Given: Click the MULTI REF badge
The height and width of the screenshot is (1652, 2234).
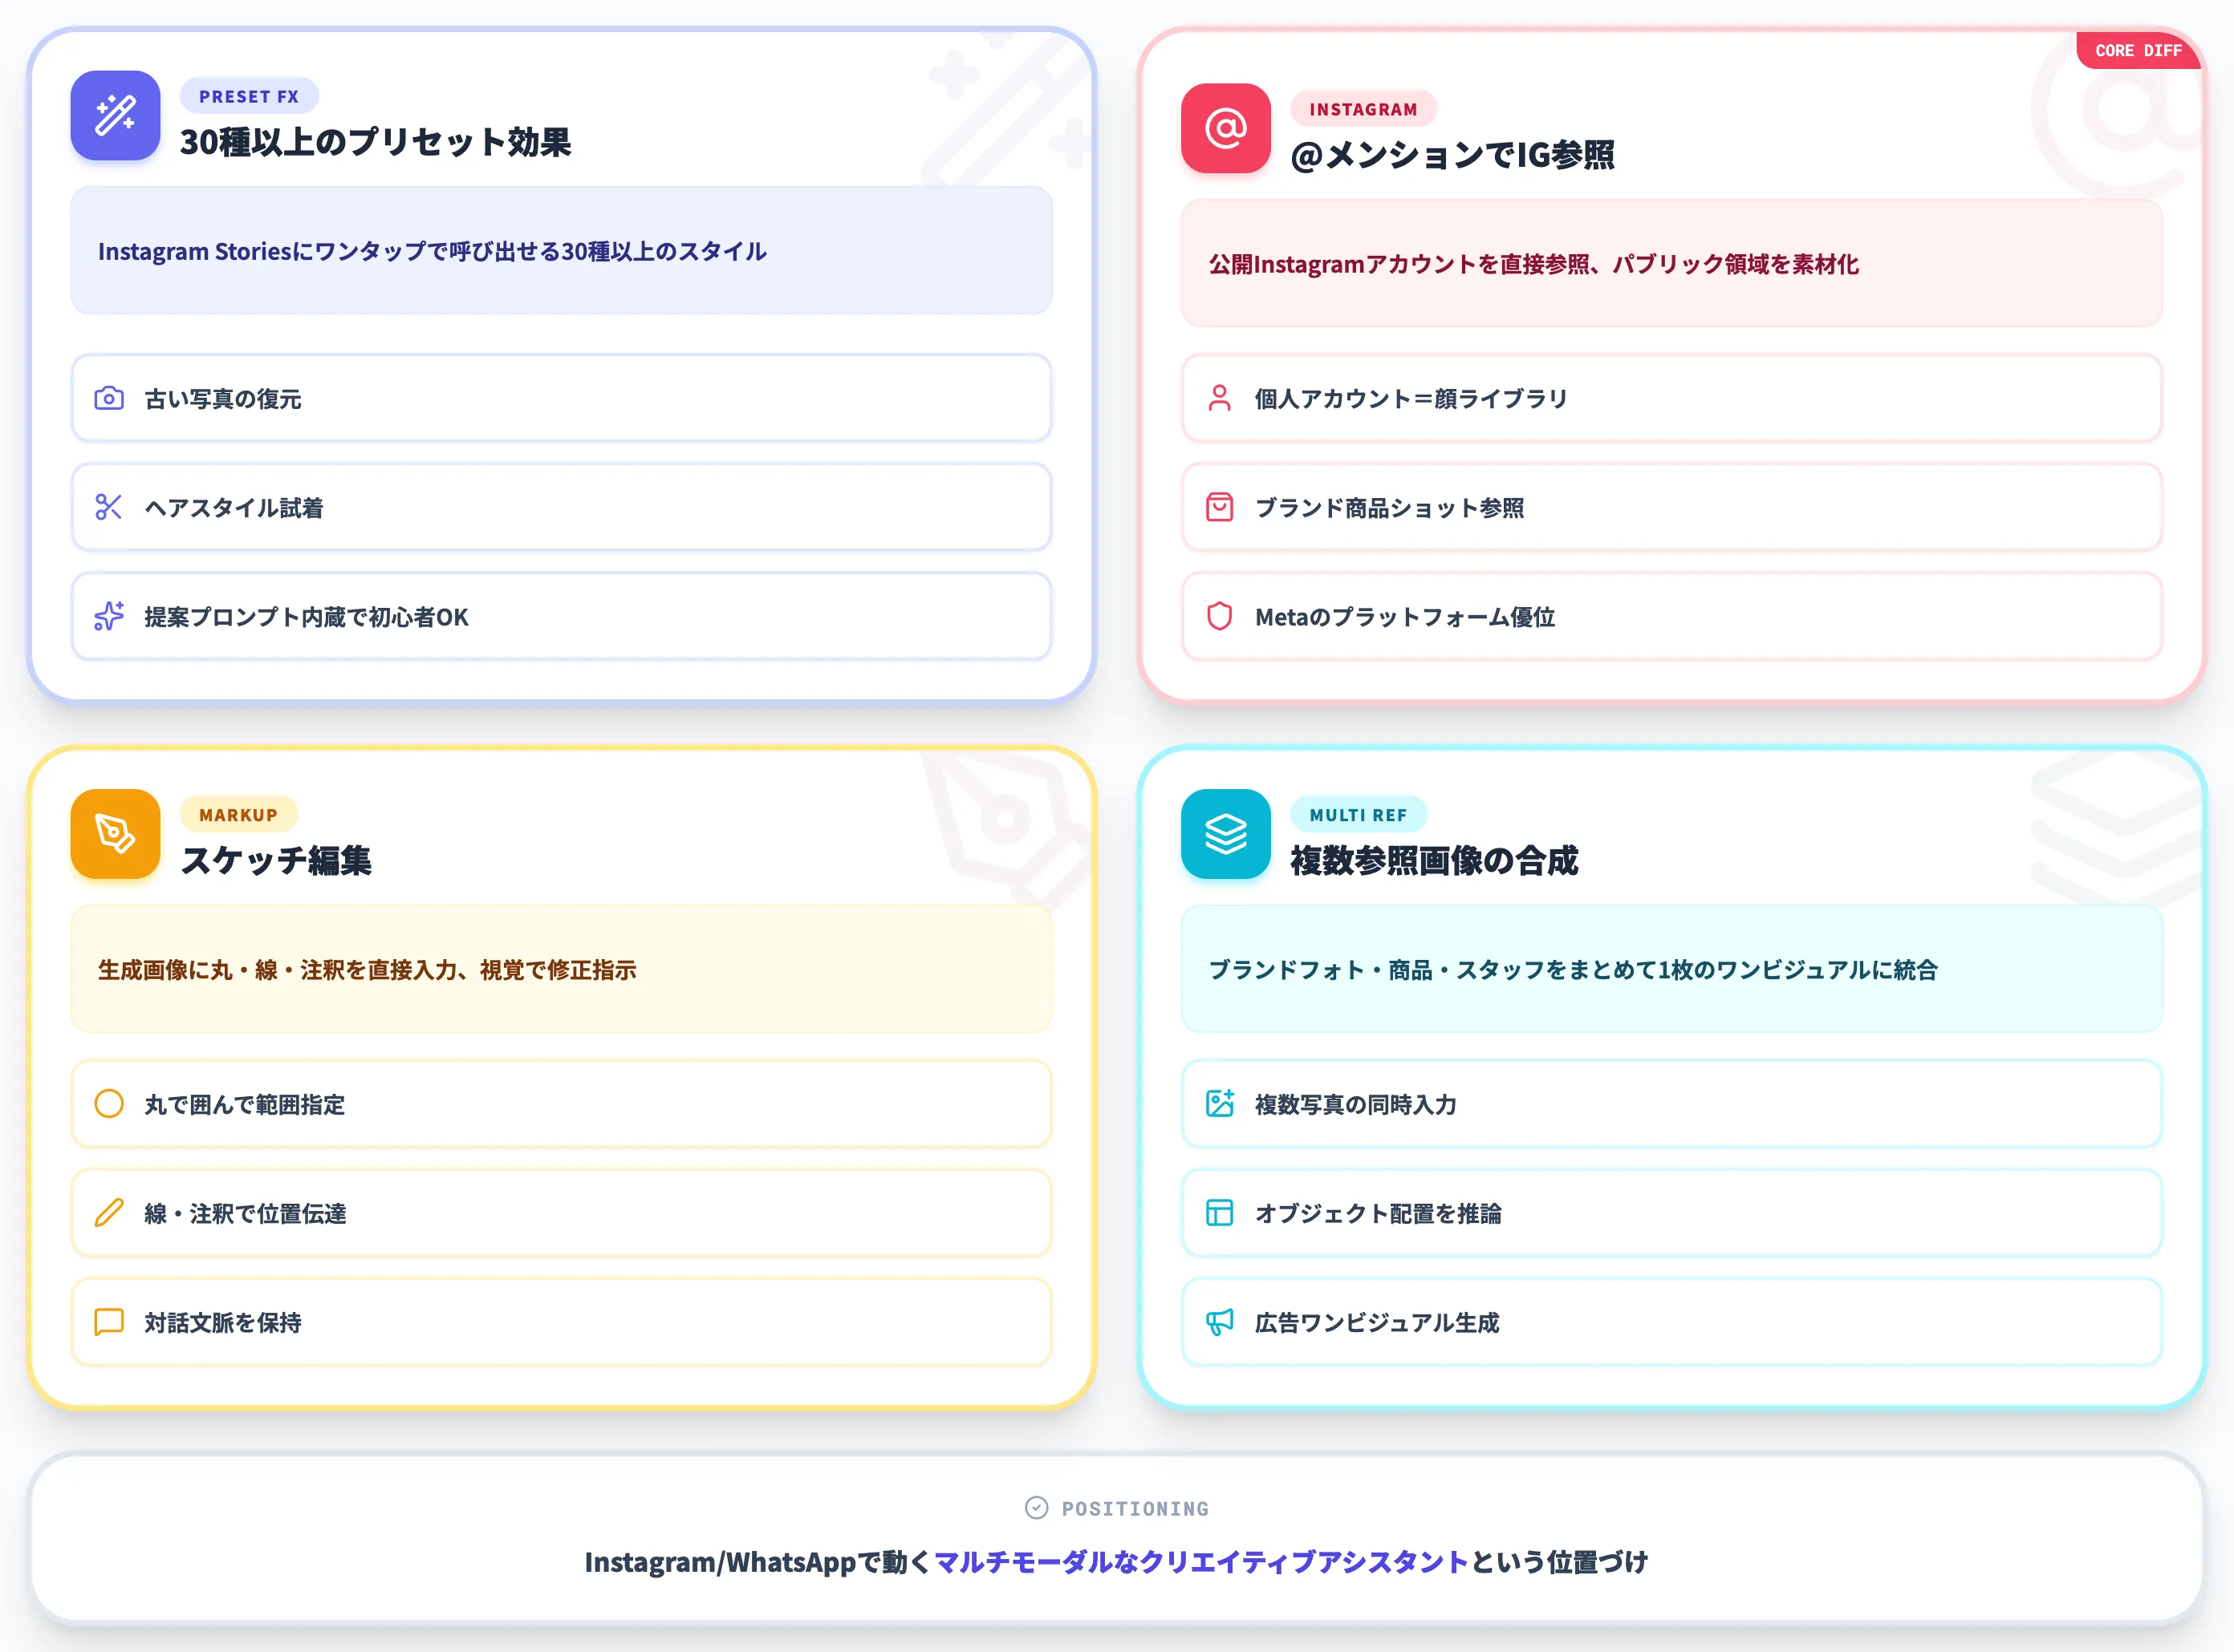Looking at the screenshot, I should pyautogui.click(x=1359, y=815).
